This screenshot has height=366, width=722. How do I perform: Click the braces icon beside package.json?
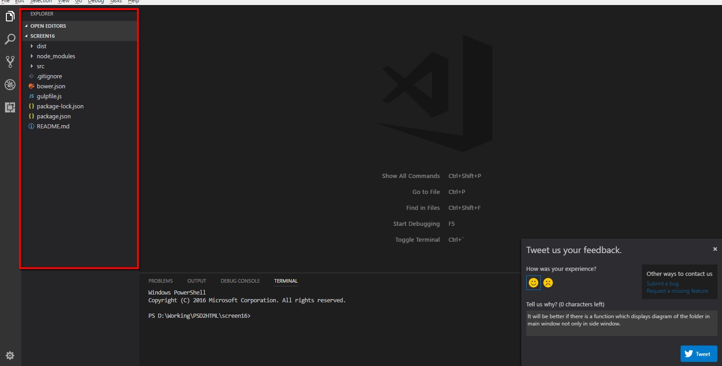pos(31,116)
